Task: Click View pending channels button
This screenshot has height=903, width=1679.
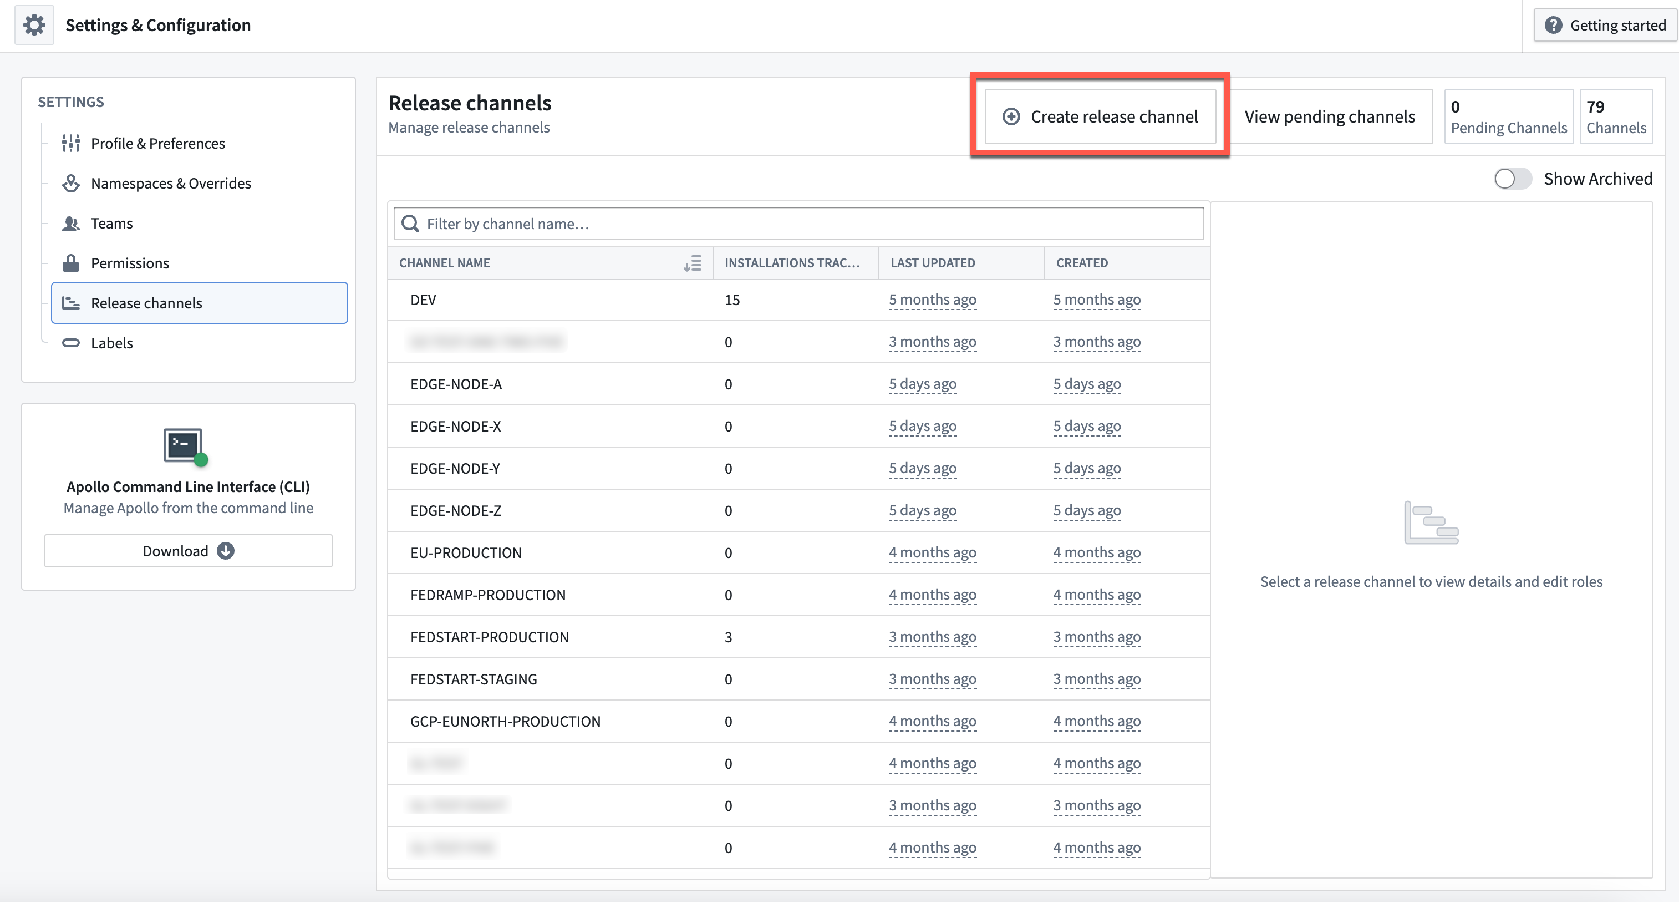Action: tap(1330, 116)
